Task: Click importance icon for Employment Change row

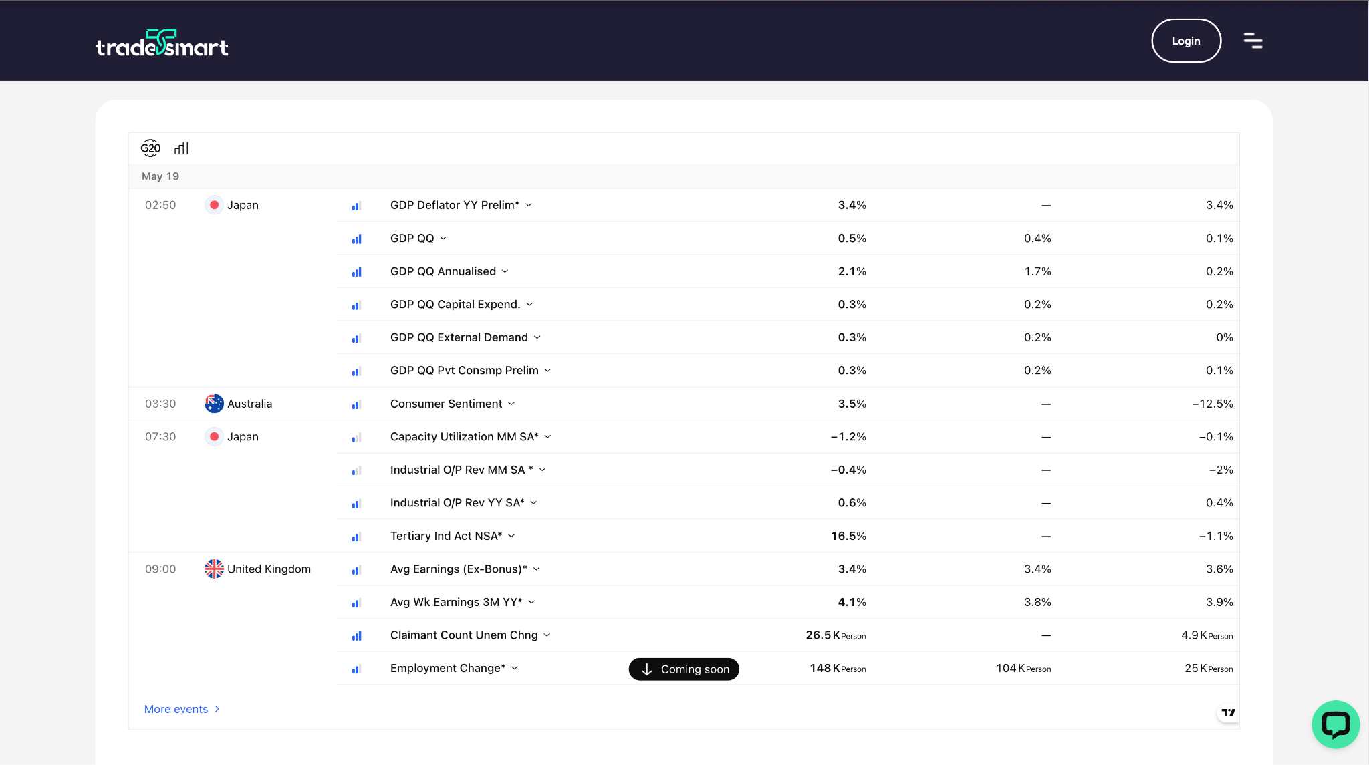Action: (x=357, y=669)
